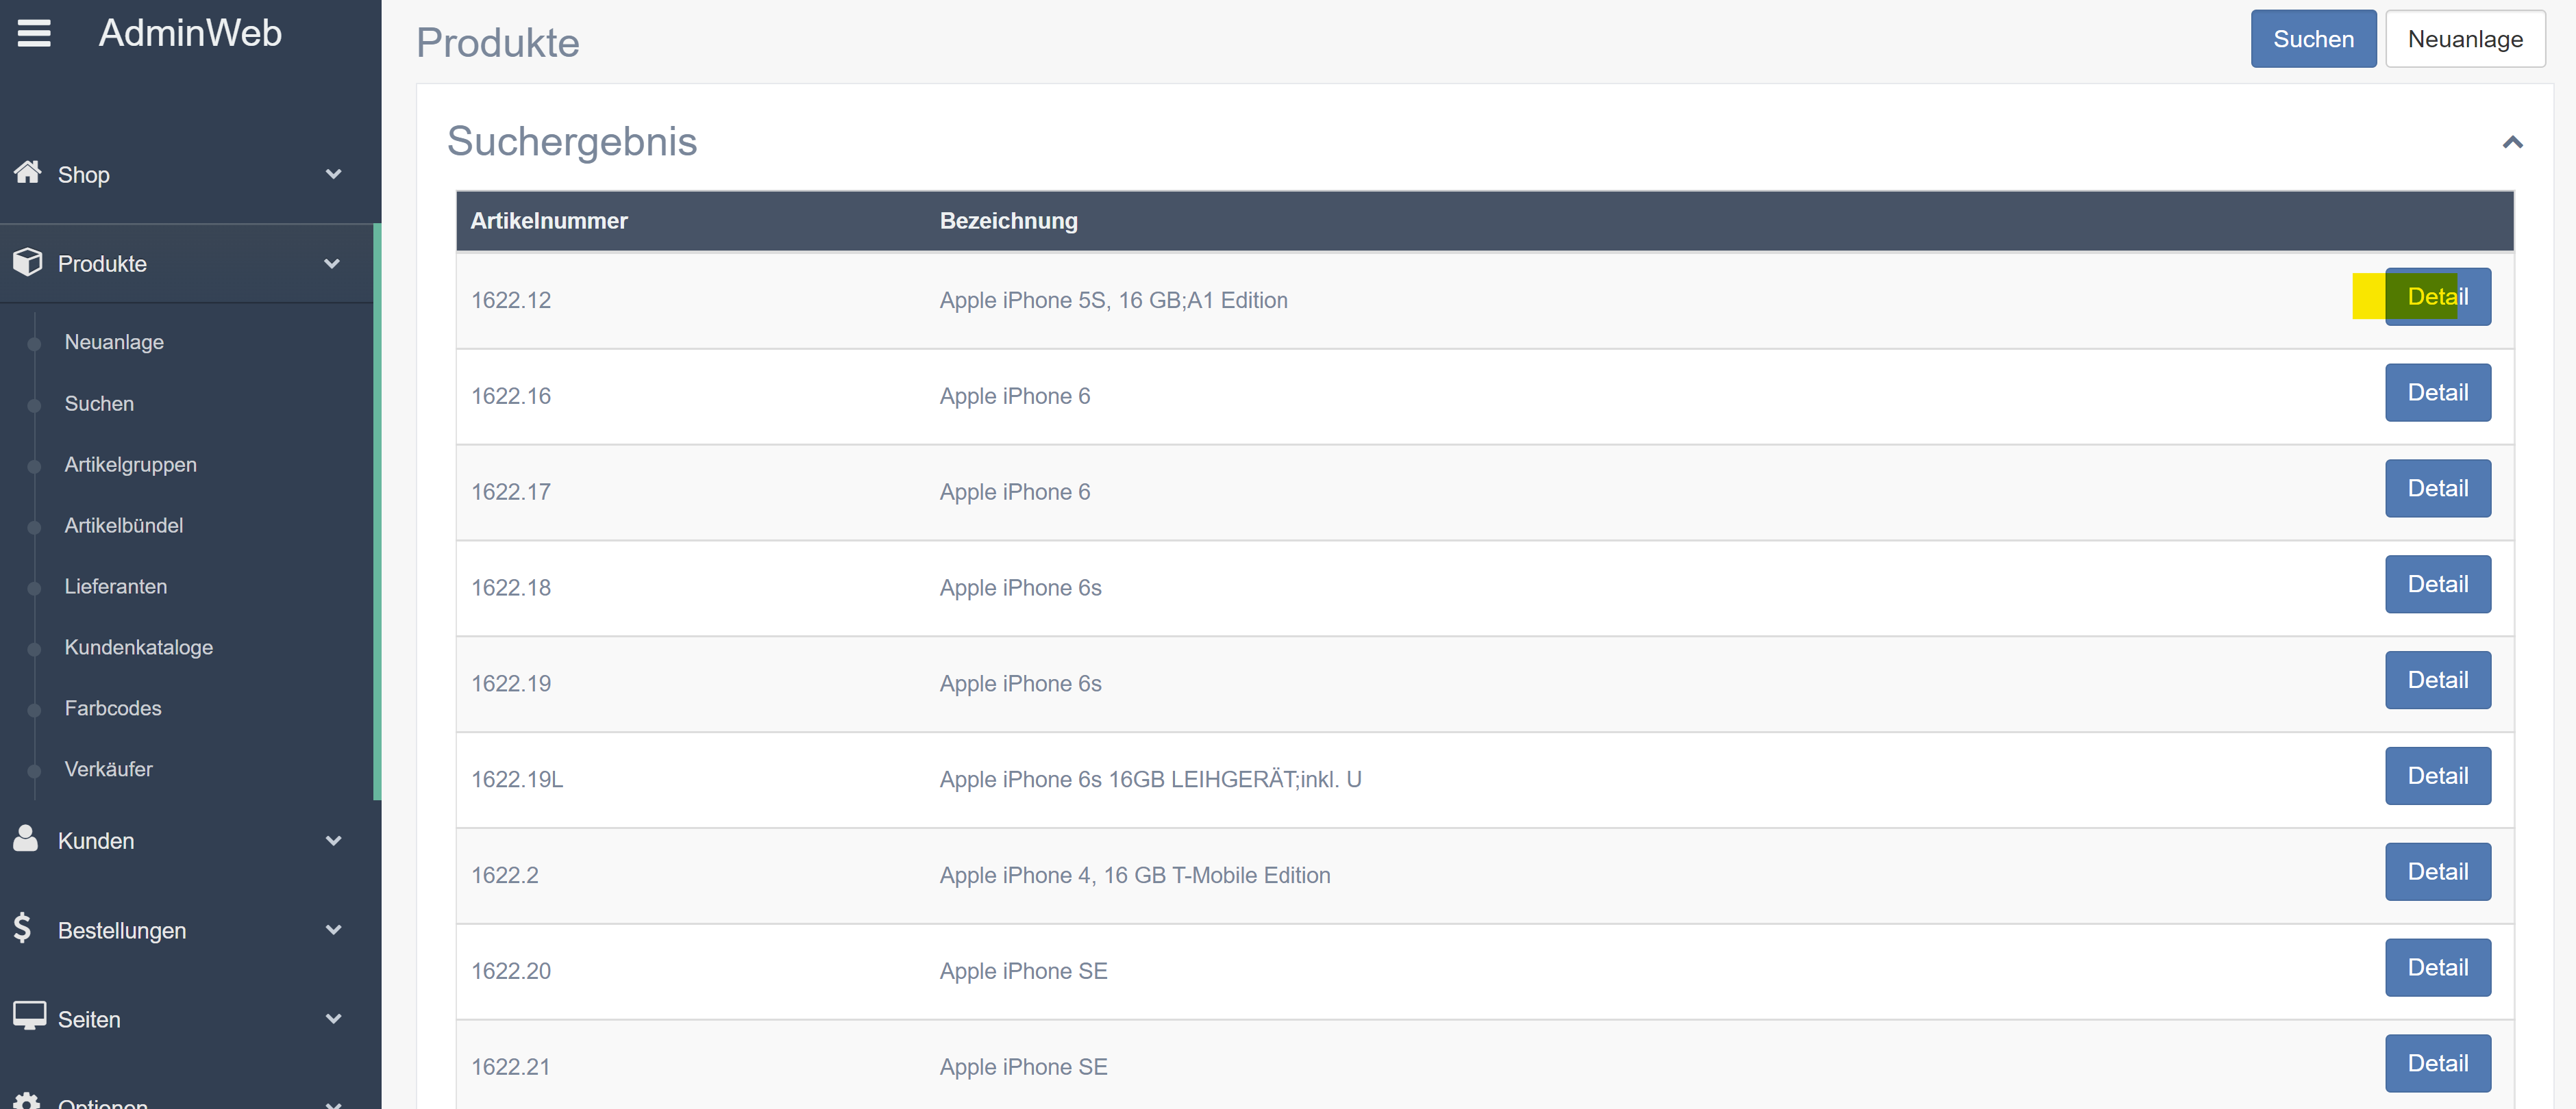
Task: Expand the Kunden menu chevron
Action: pos(334,840)
